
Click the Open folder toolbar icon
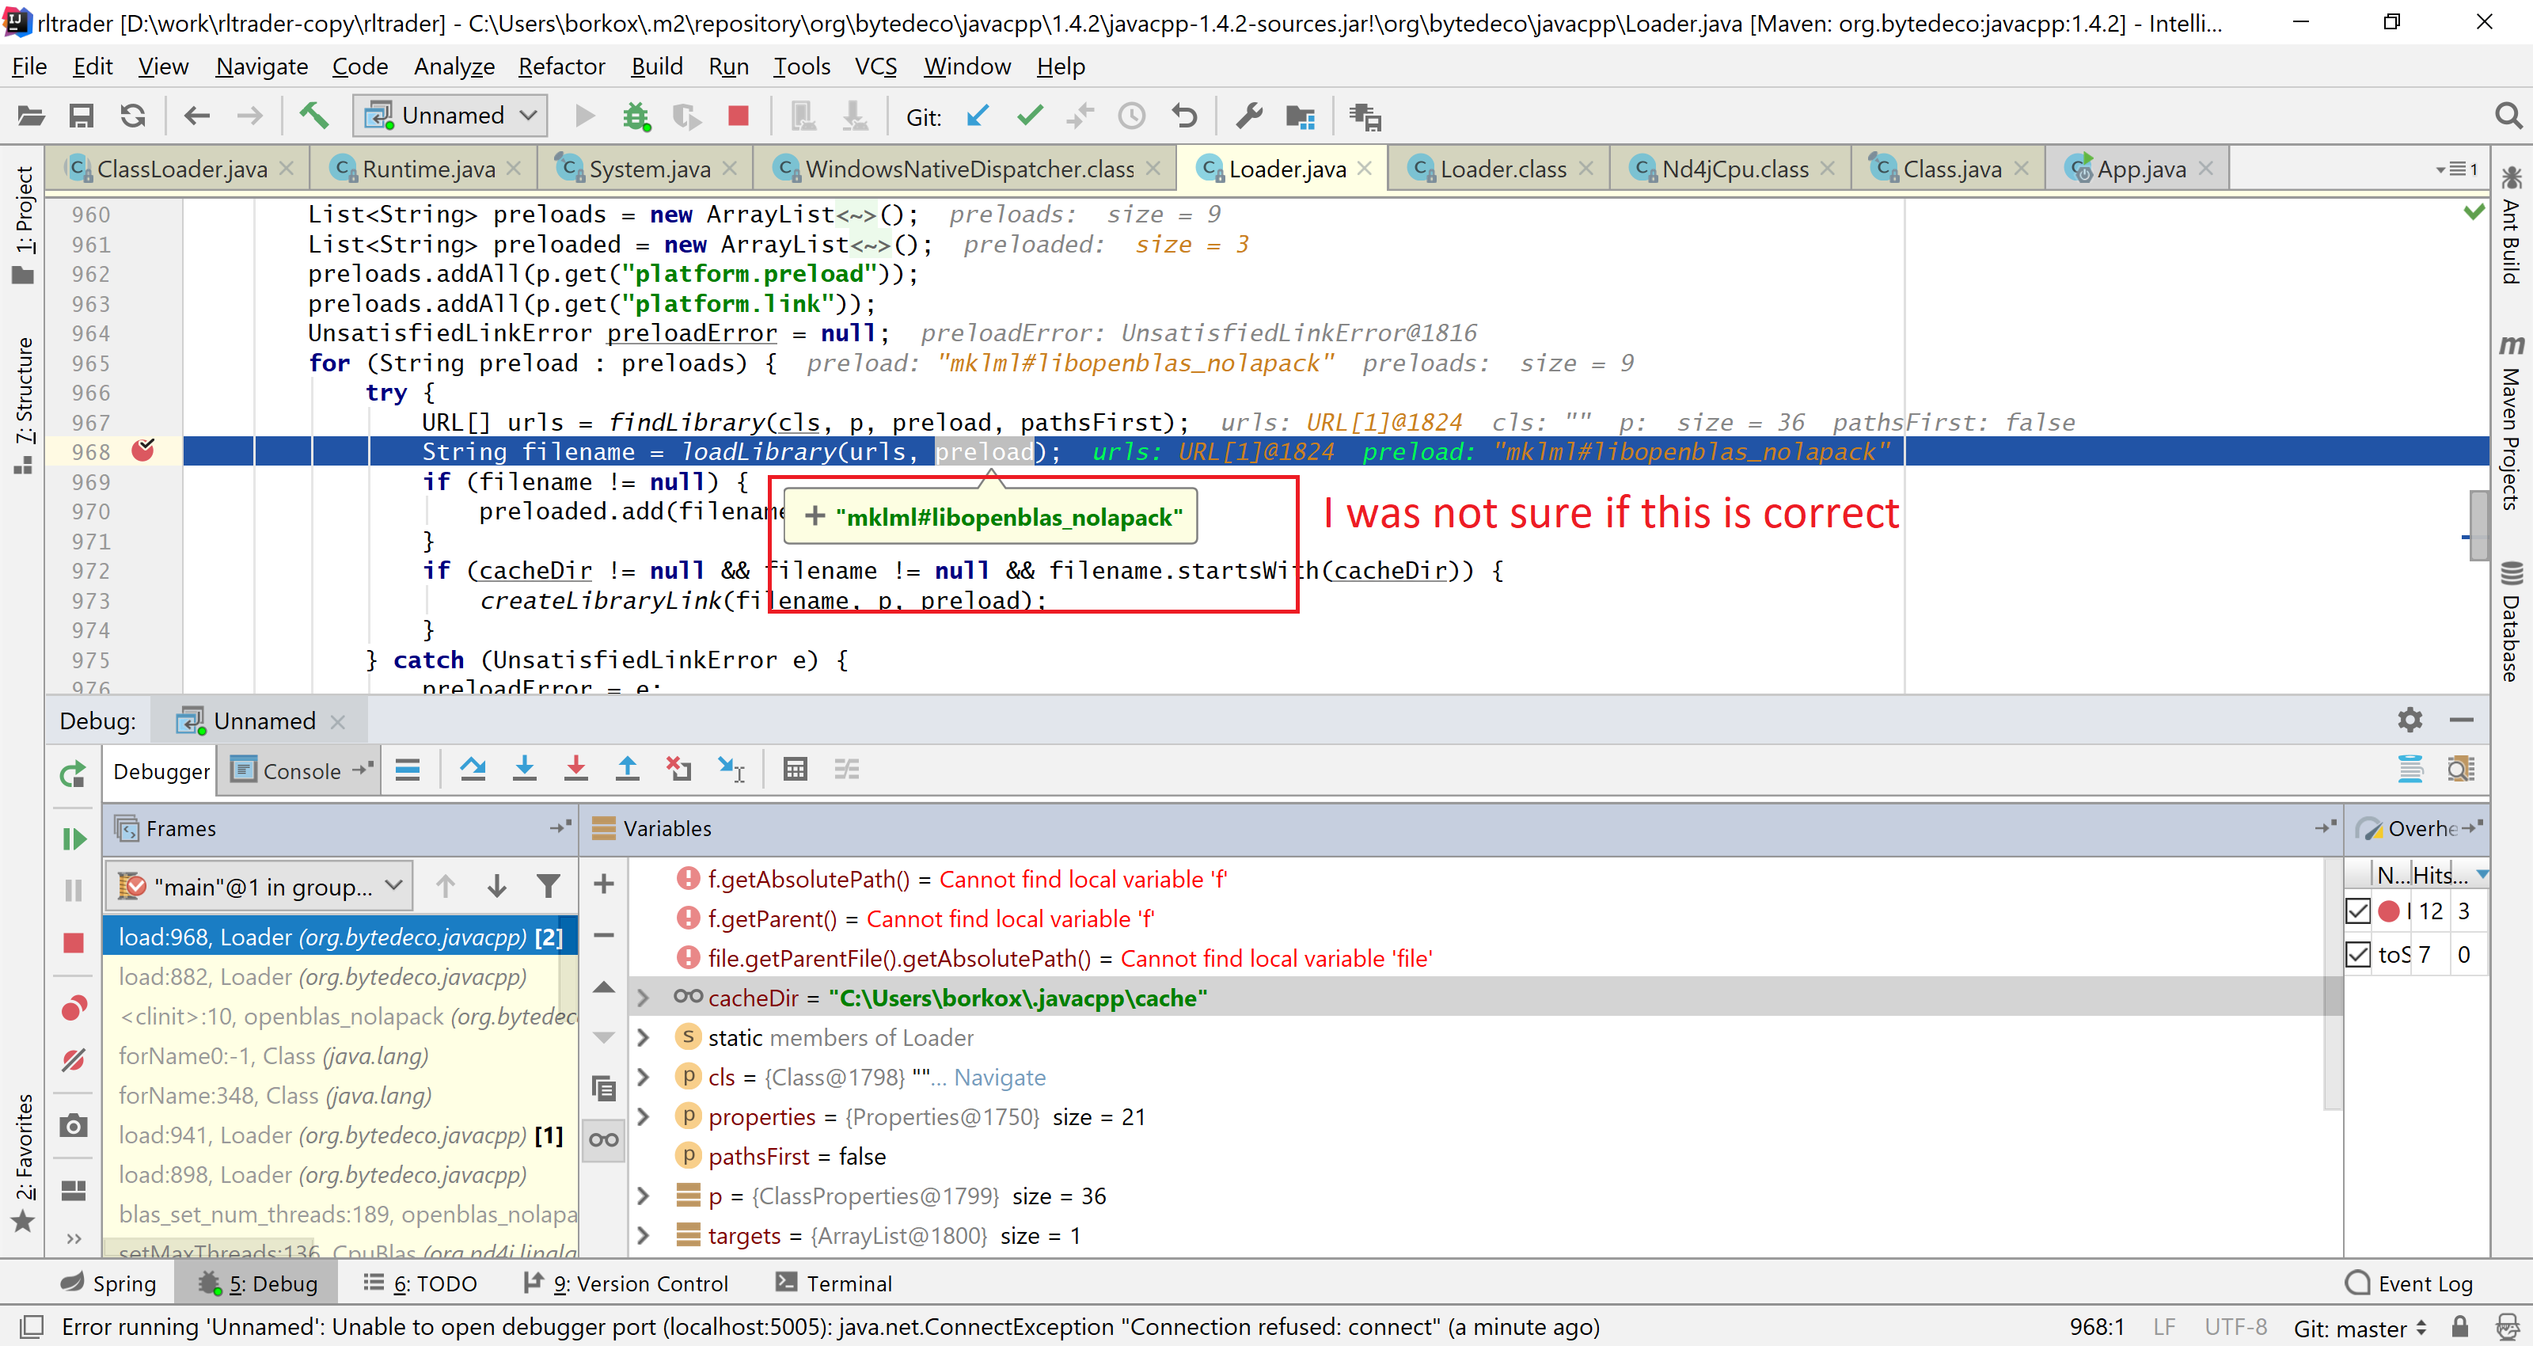[x=31, y=117]
